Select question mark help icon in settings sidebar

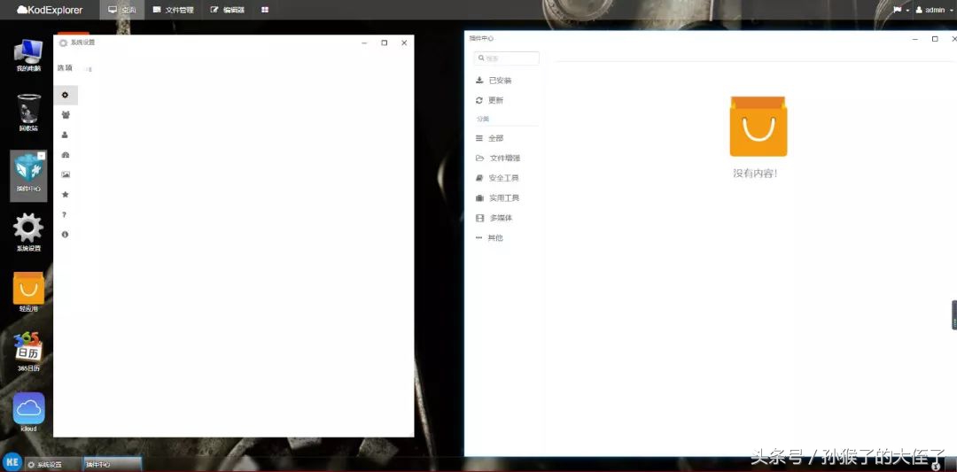click(64, 214)
